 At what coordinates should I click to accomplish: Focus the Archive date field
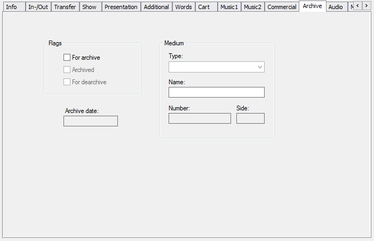(90, 121)
